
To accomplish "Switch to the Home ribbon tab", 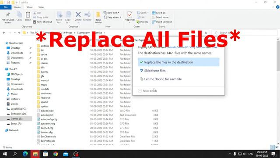I will coord(17,7).
